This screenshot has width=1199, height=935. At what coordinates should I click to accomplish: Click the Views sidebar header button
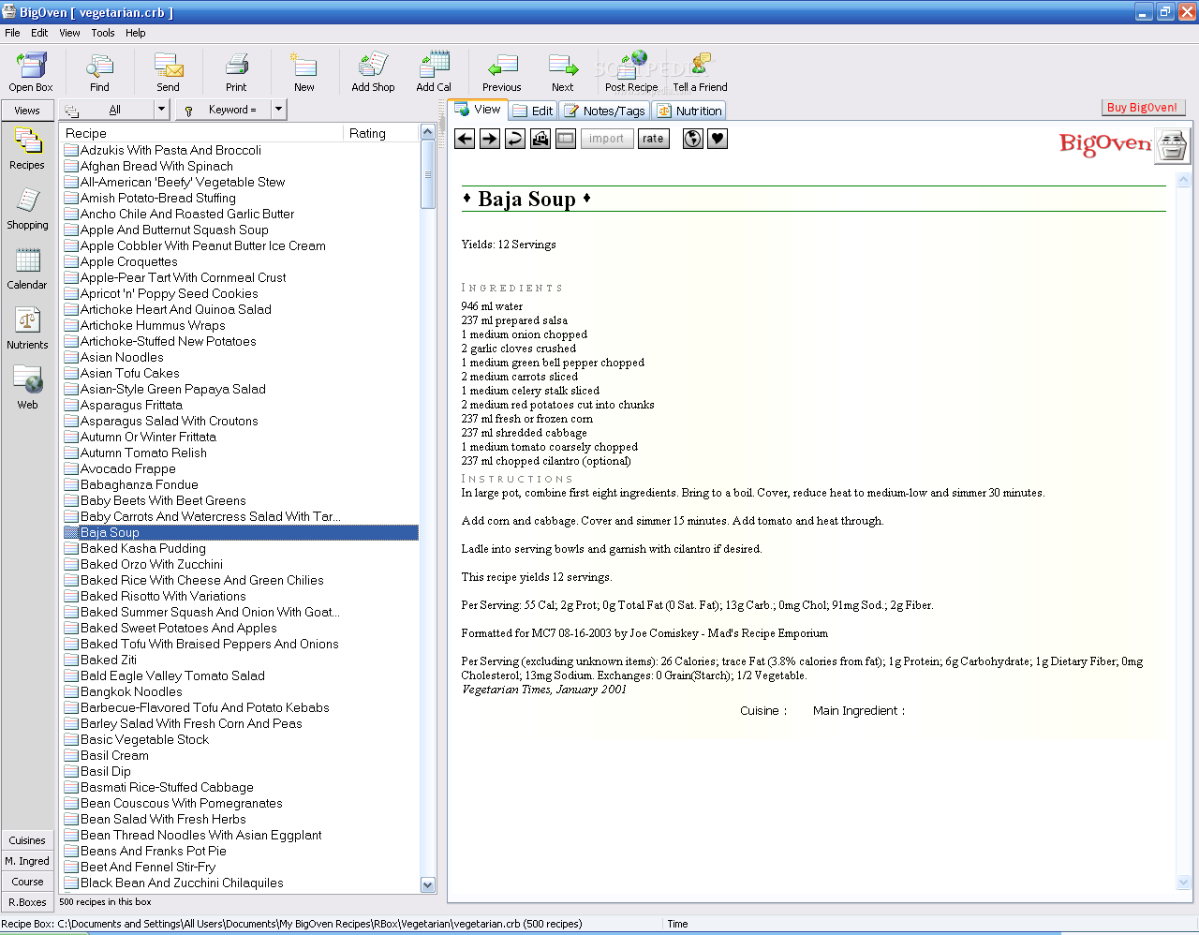tap(27, 111)
